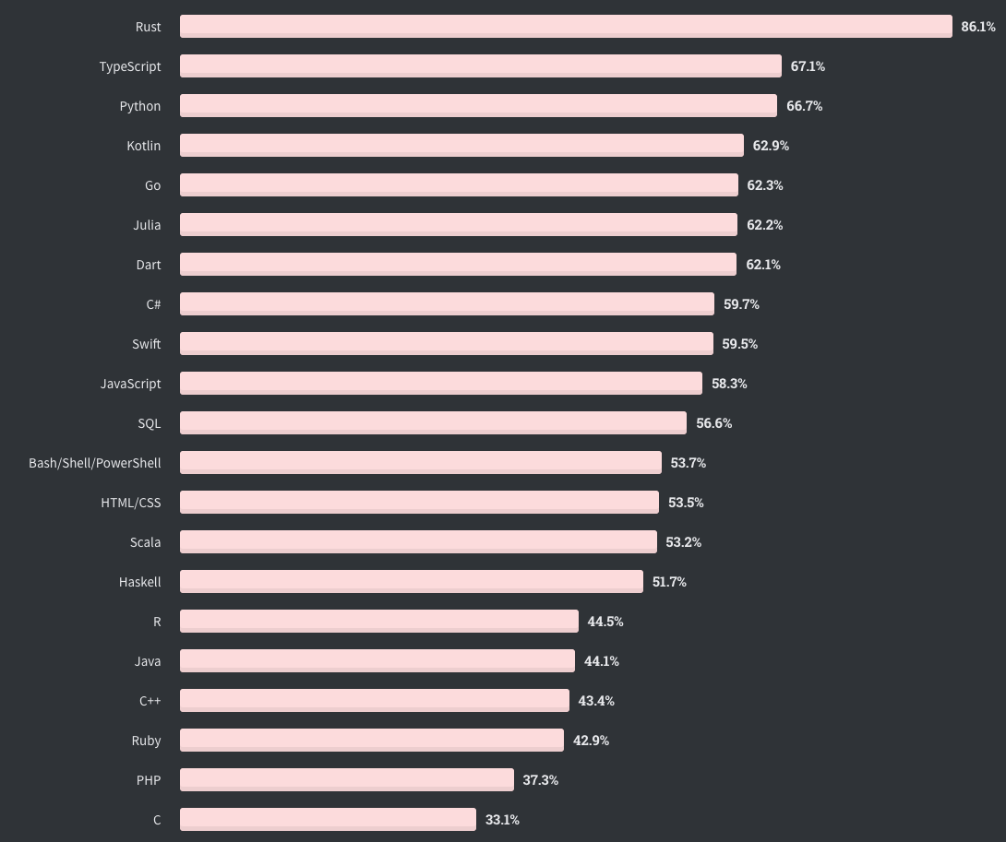This screenshot has width=1006, height=842.
Task: Select the Kotlin label
Action: click(x=144, y=146)
